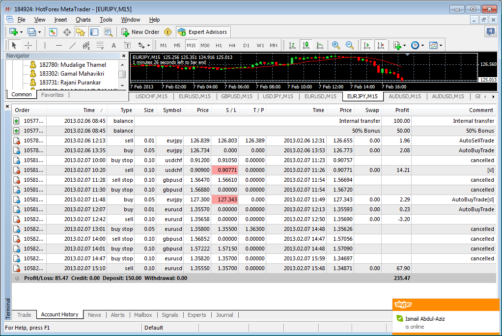Image resolution: width=502 pixels, height=336 pixels.
Task: Toggle the Terminal window icon
Action: click(x=94, y=32)
